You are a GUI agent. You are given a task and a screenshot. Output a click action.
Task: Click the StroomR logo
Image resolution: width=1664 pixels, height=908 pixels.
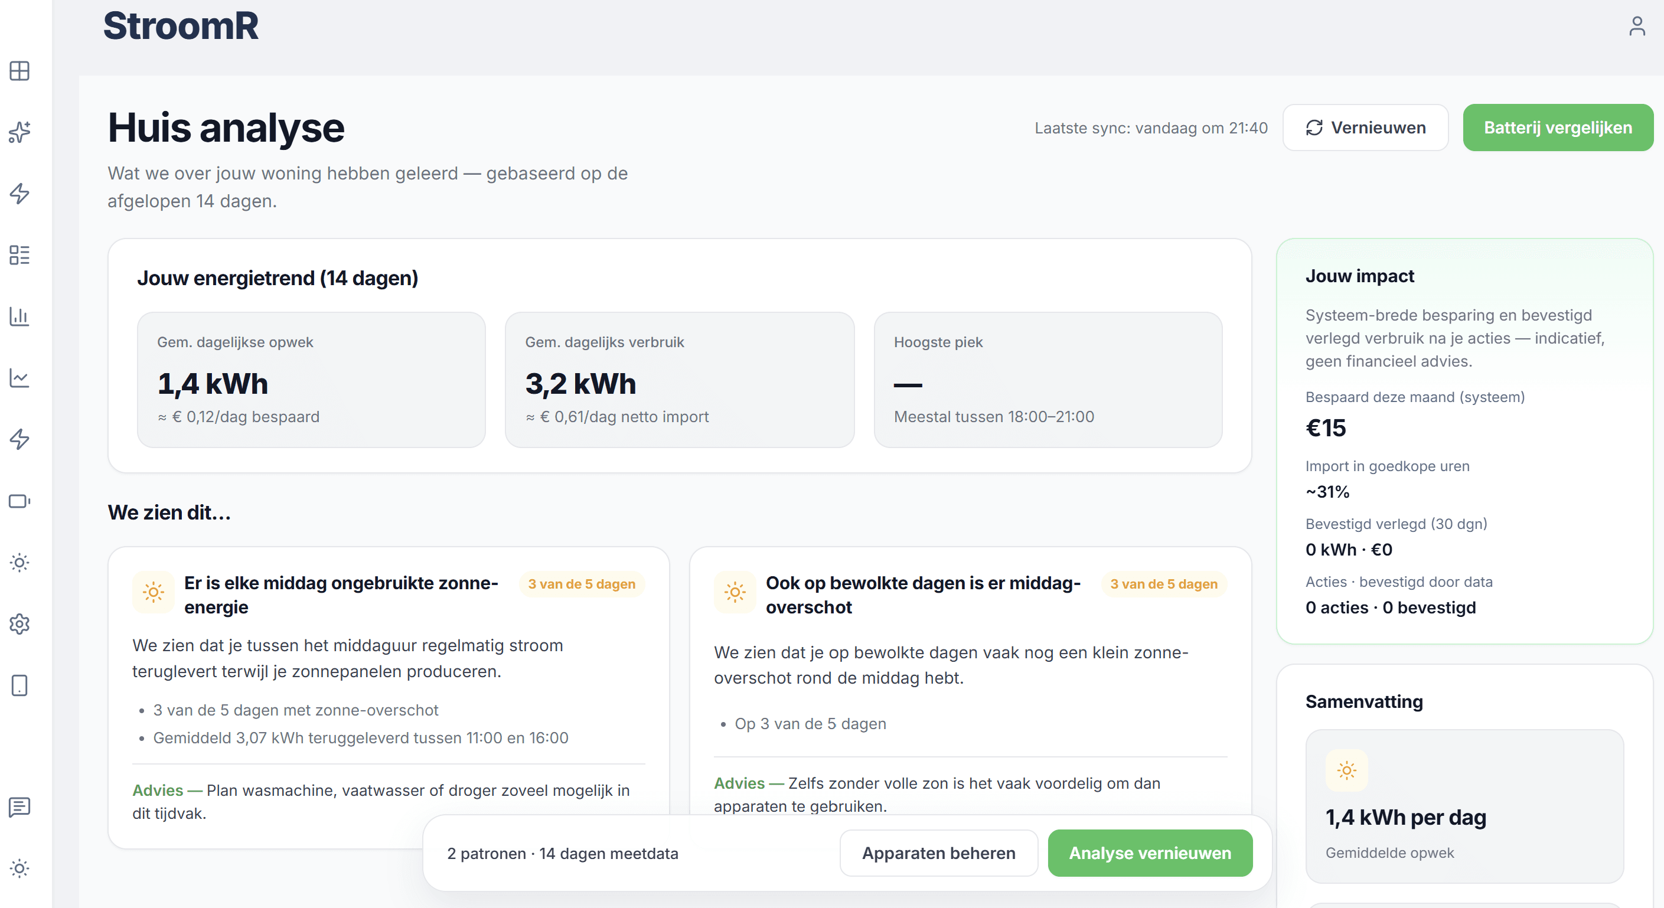(181, 26)
